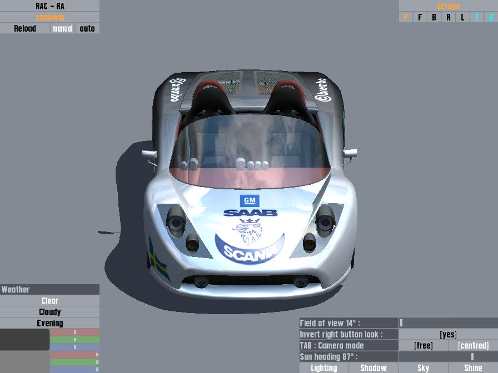Click the RAC - RA car label
The width and height of the screenshot is (498, 373).
point(50,6)
